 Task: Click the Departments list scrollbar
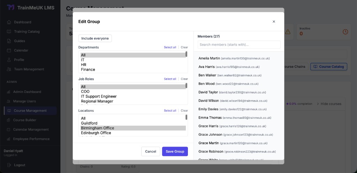click(187, 54)
